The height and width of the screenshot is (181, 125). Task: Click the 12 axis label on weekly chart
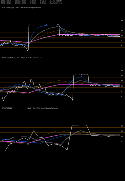click(x=122, y=76)
